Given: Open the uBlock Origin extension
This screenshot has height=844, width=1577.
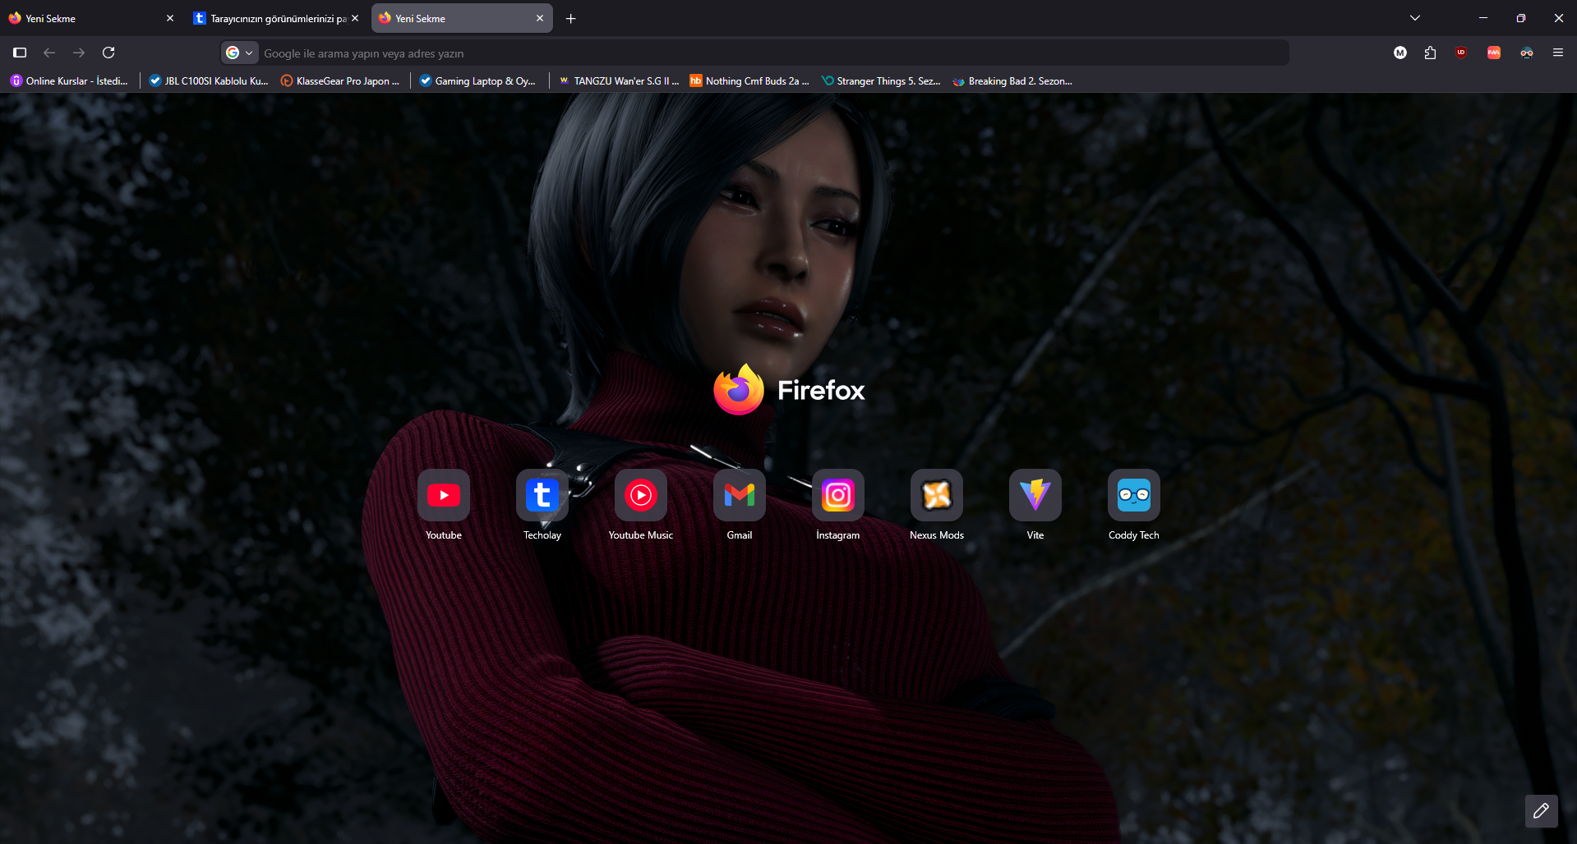Looking at the screenshot, I should point(1461,53).
